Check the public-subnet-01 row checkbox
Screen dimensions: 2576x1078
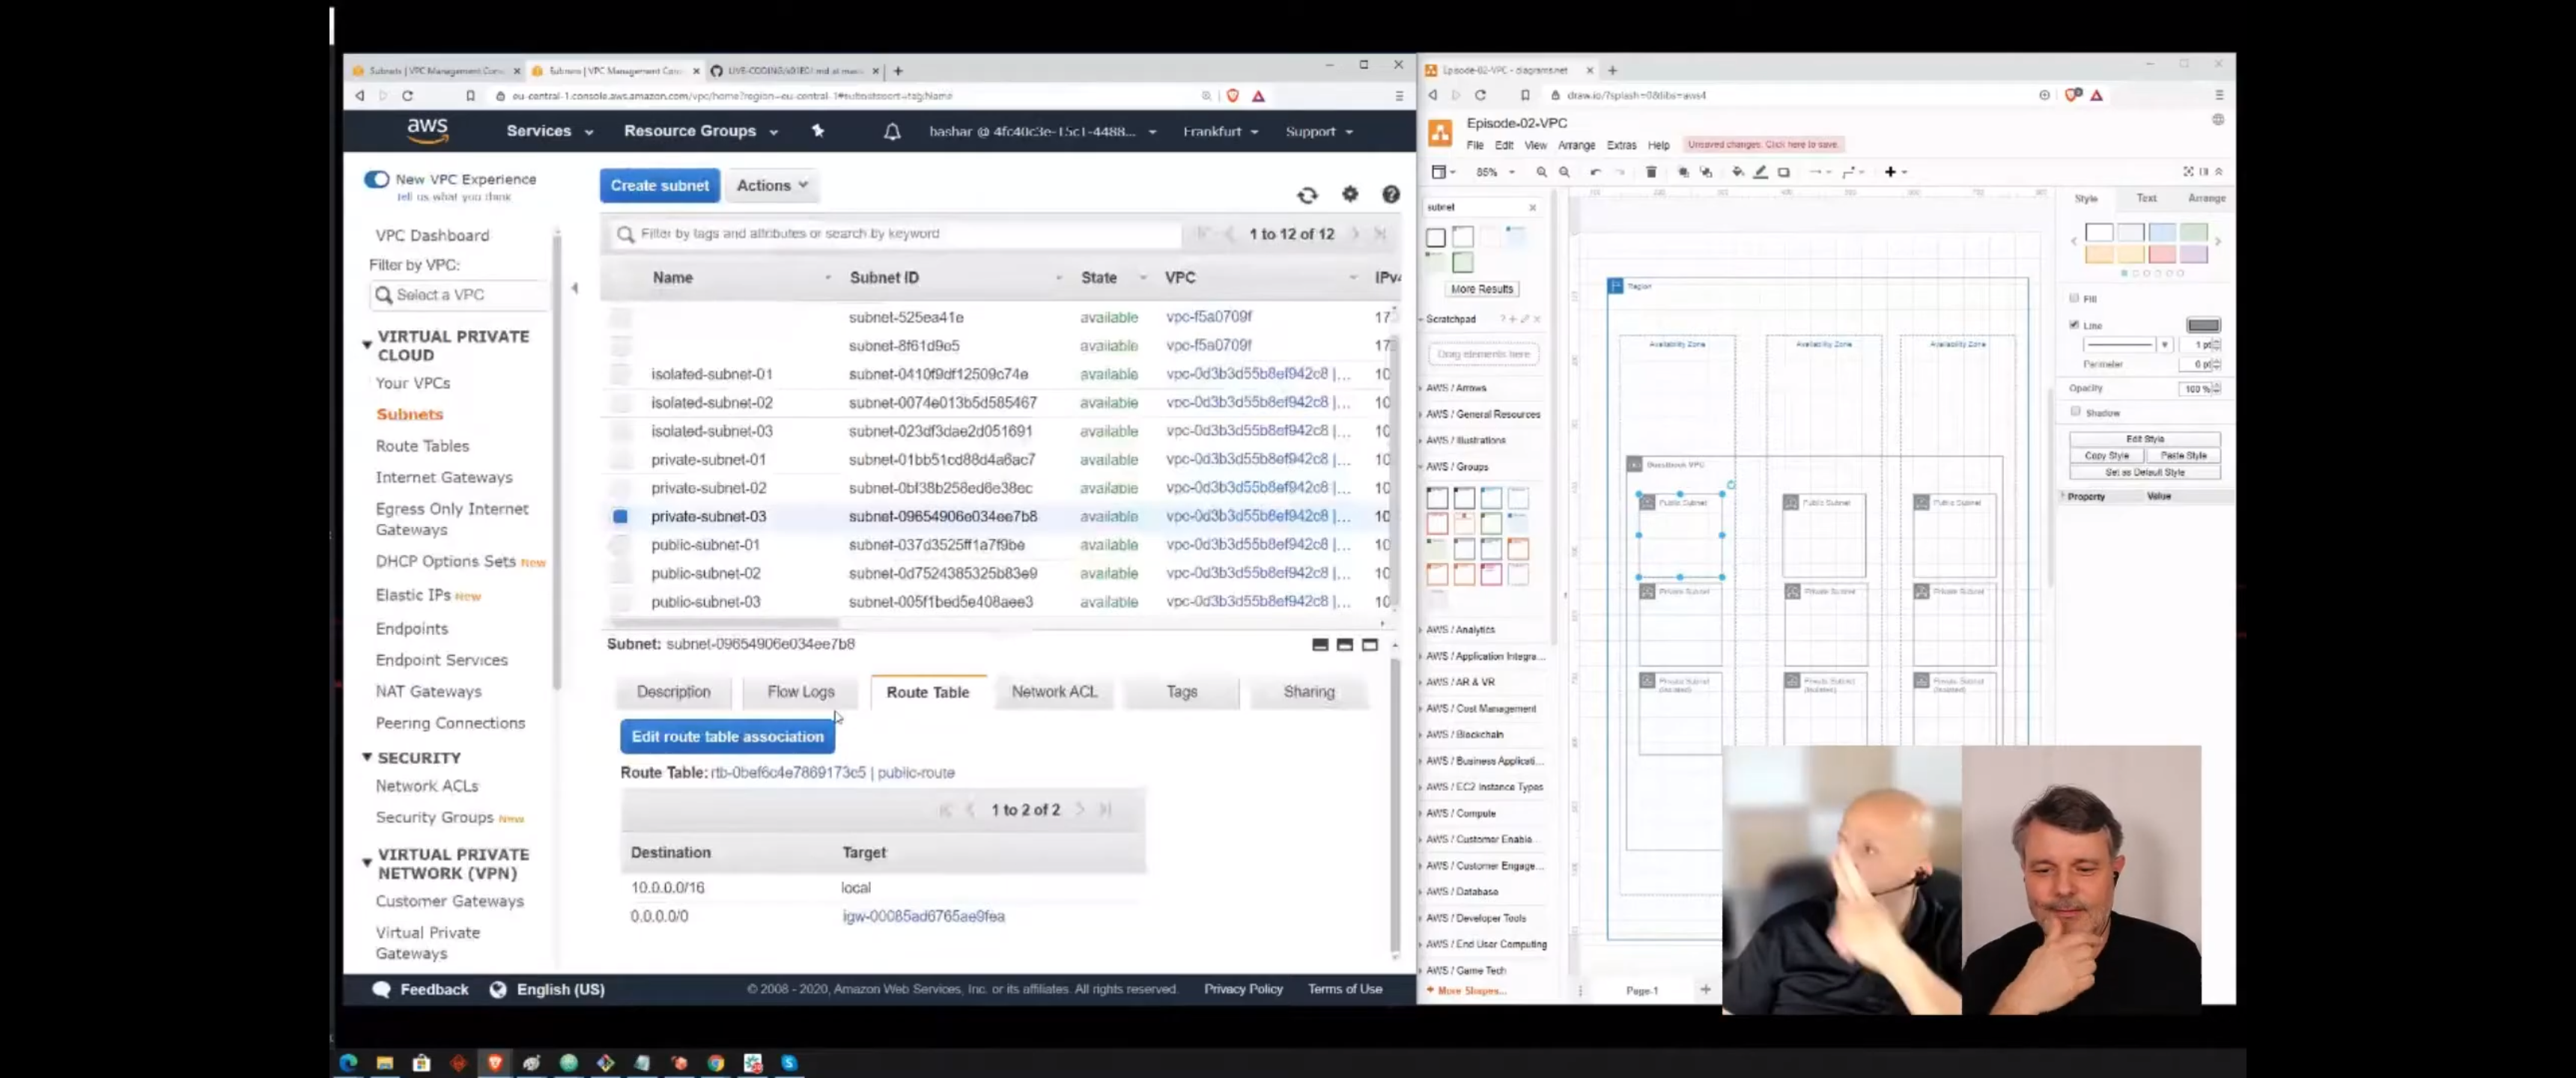point(620,545)
